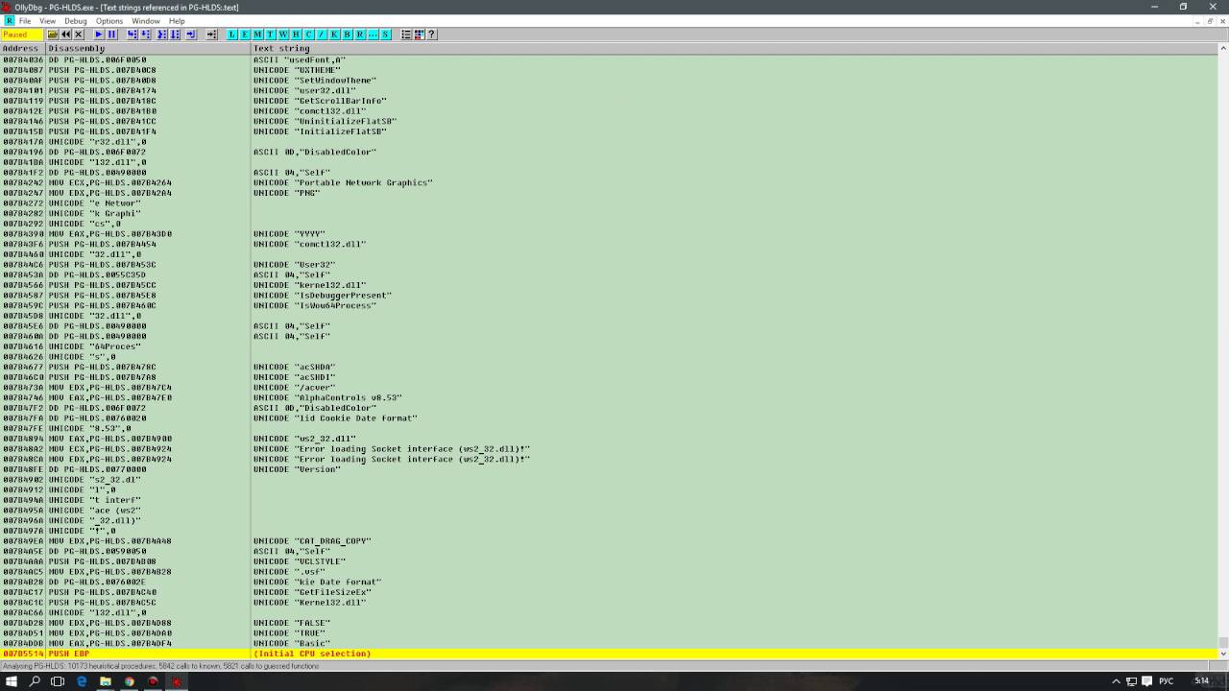The image size is (1229, 691).
Task: Select the "UninitializeFlatSB" string row
Action: click(609, 121)
